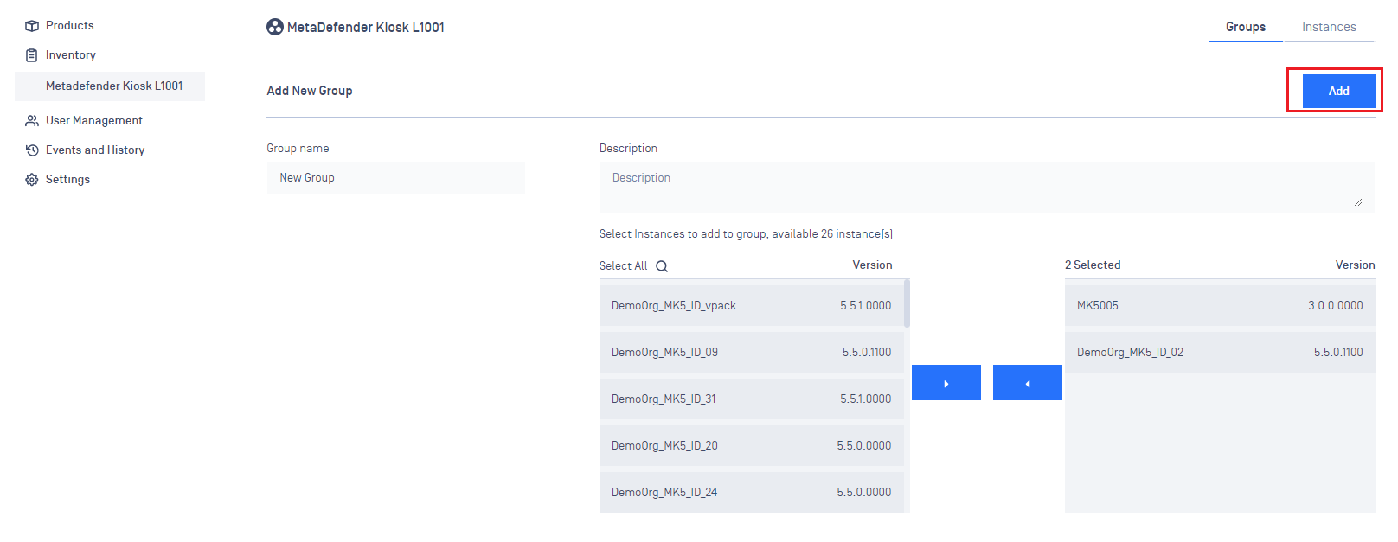
Task: Click the Add New Group heading
Action: 310,91
